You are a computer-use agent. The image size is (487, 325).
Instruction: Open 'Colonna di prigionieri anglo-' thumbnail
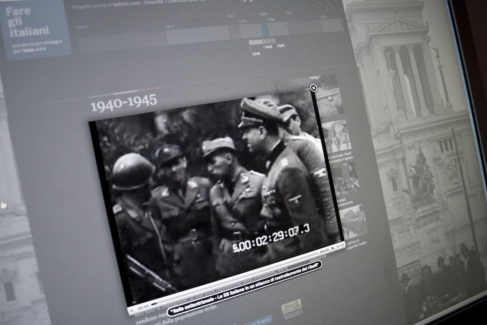(354, 221)
